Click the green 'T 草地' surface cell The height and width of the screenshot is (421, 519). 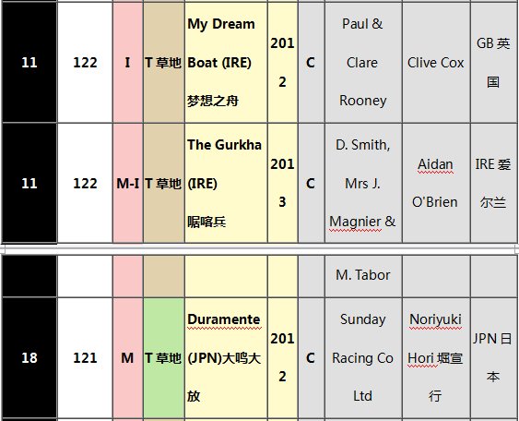pos(163,357)
